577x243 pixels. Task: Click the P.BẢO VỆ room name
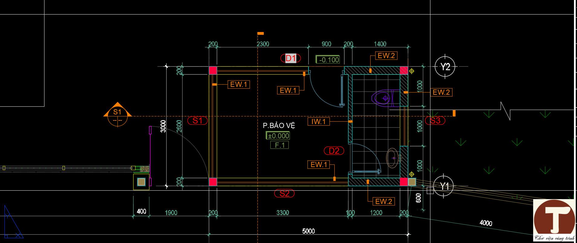pyautogui.click(x=279, y=125)
